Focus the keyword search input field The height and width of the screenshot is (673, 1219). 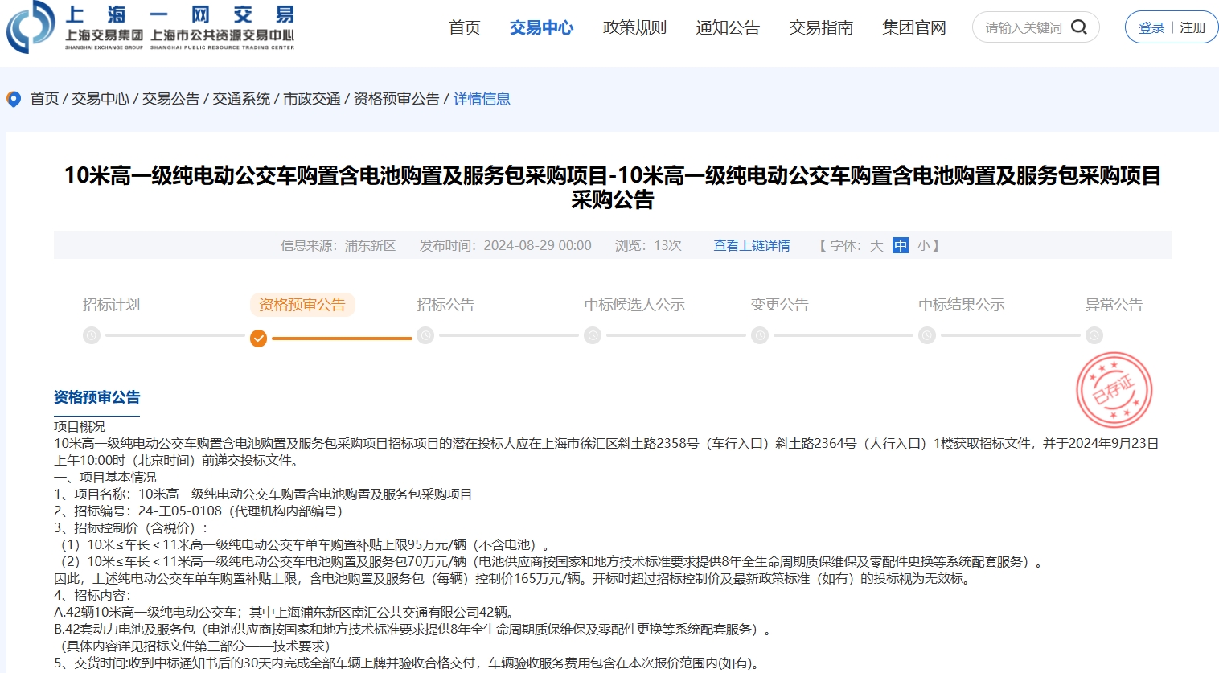point(1023,28)
